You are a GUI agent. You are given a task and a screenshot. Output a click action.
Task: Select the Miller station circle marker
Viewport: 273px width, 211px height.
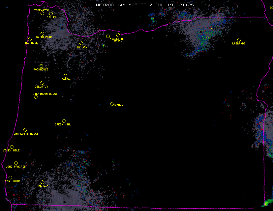51,14
